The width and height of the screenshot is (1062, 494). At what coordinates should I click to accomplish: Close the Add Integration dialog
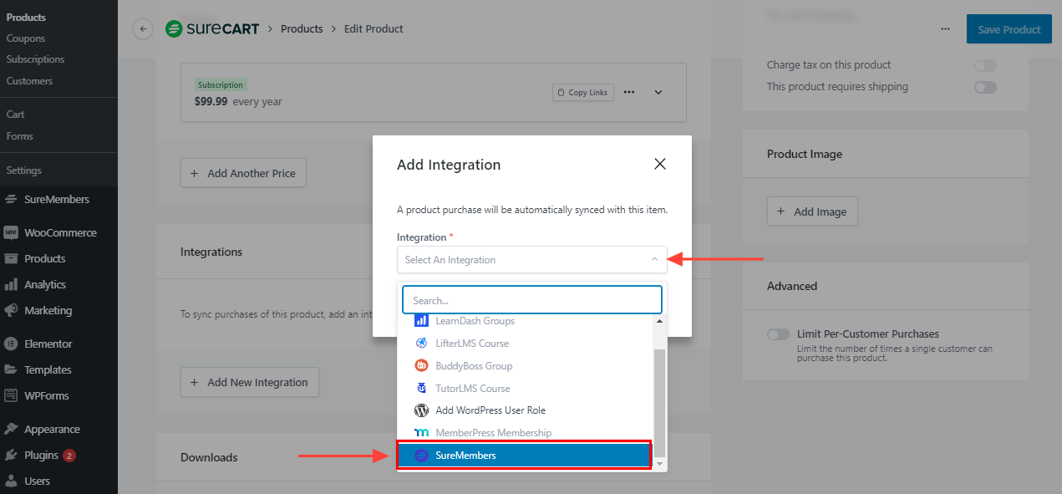click(659, 164)
